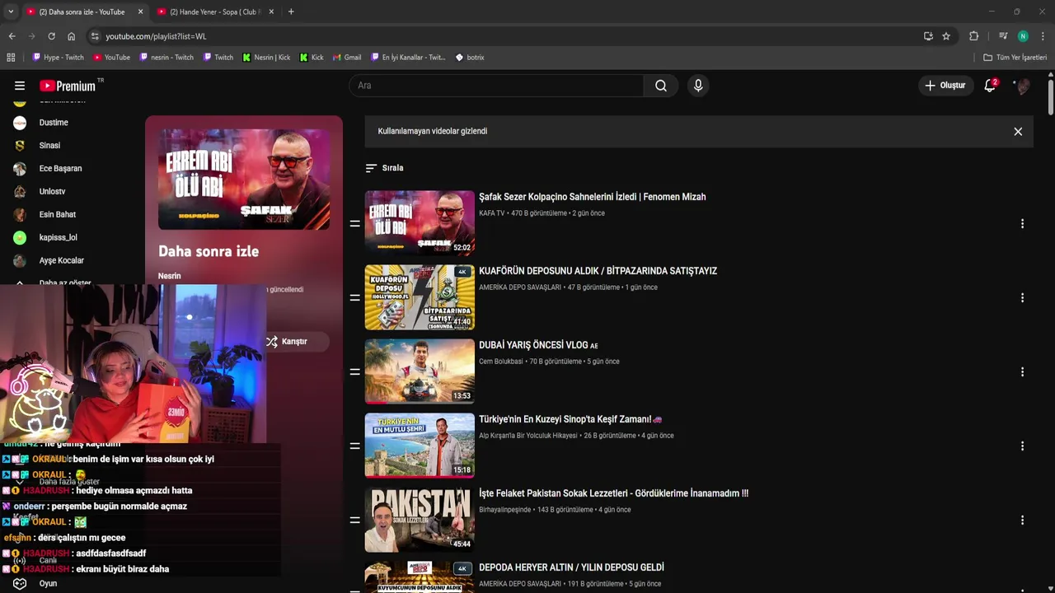Image resolution: width=1055 pixels, height=593 pixels.
Task: Open the Sırala sort dropdown
Action: 384,168
